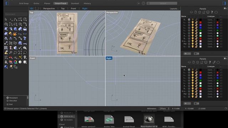228x128 pixels.
Task: Click the checkmark tool icon
Action: [20, 48]
